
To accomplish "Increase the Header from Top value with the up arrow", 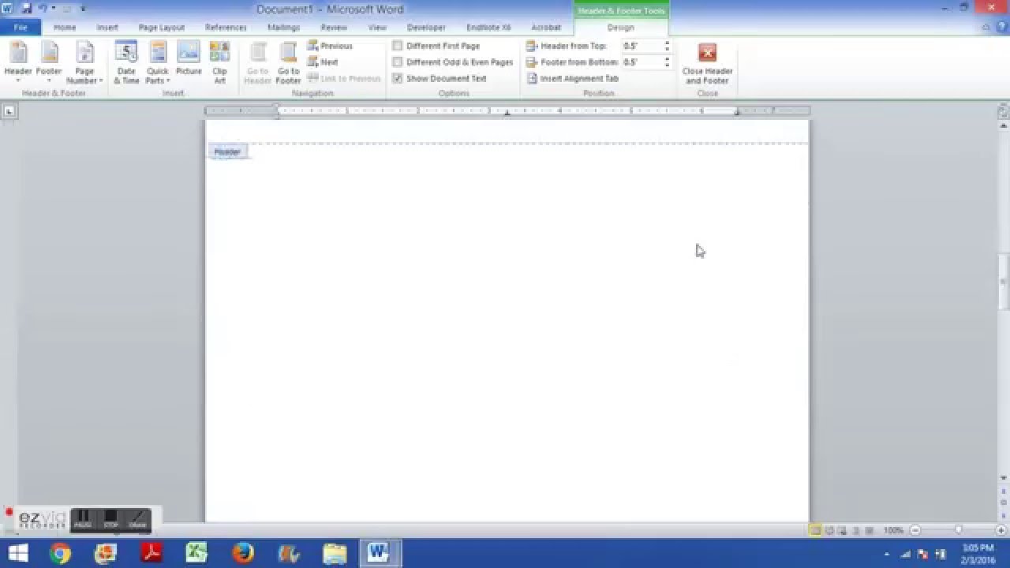I will [x=667, y=43].
